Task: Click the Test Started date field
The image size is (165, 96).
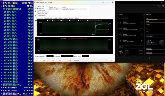Action: pyautogui.click(x=67, y=56)
